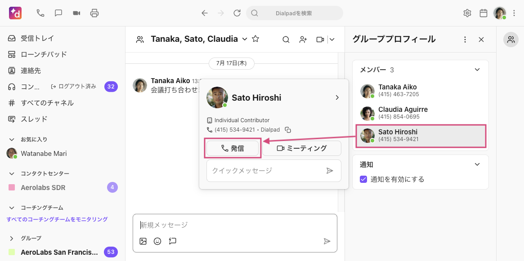
Task: Select Claudia Aguirre in member list
Action: (x=403, y=113)
